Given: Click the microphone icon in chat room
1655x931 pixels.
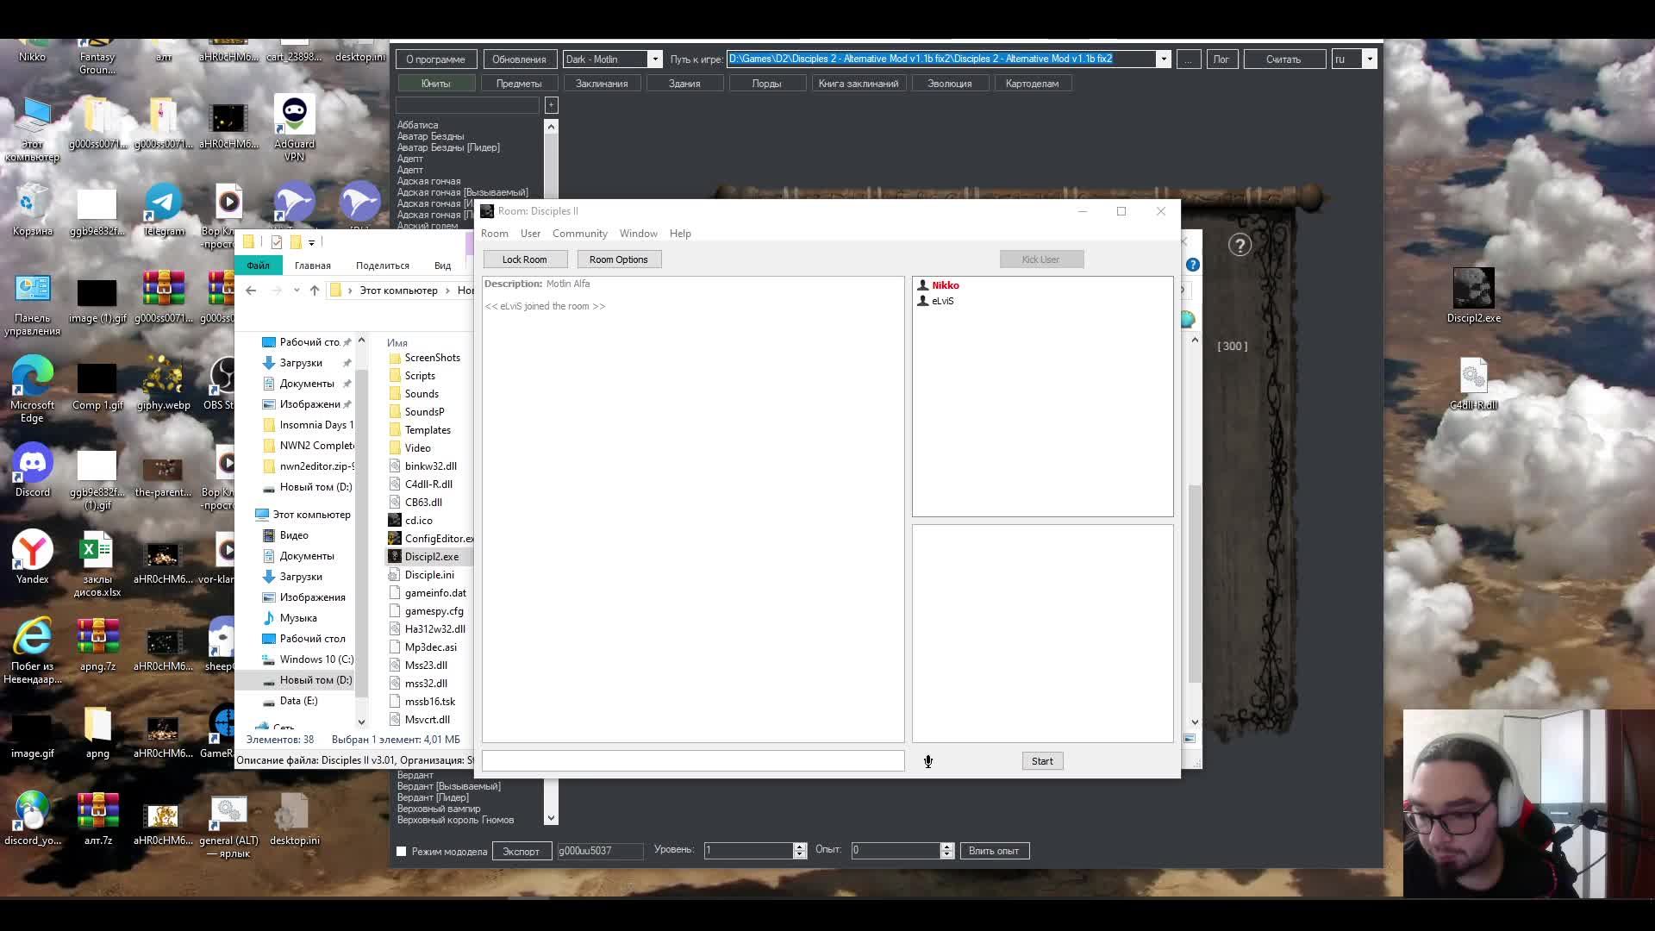Looking at the screenshot, I should pos(928,761).
